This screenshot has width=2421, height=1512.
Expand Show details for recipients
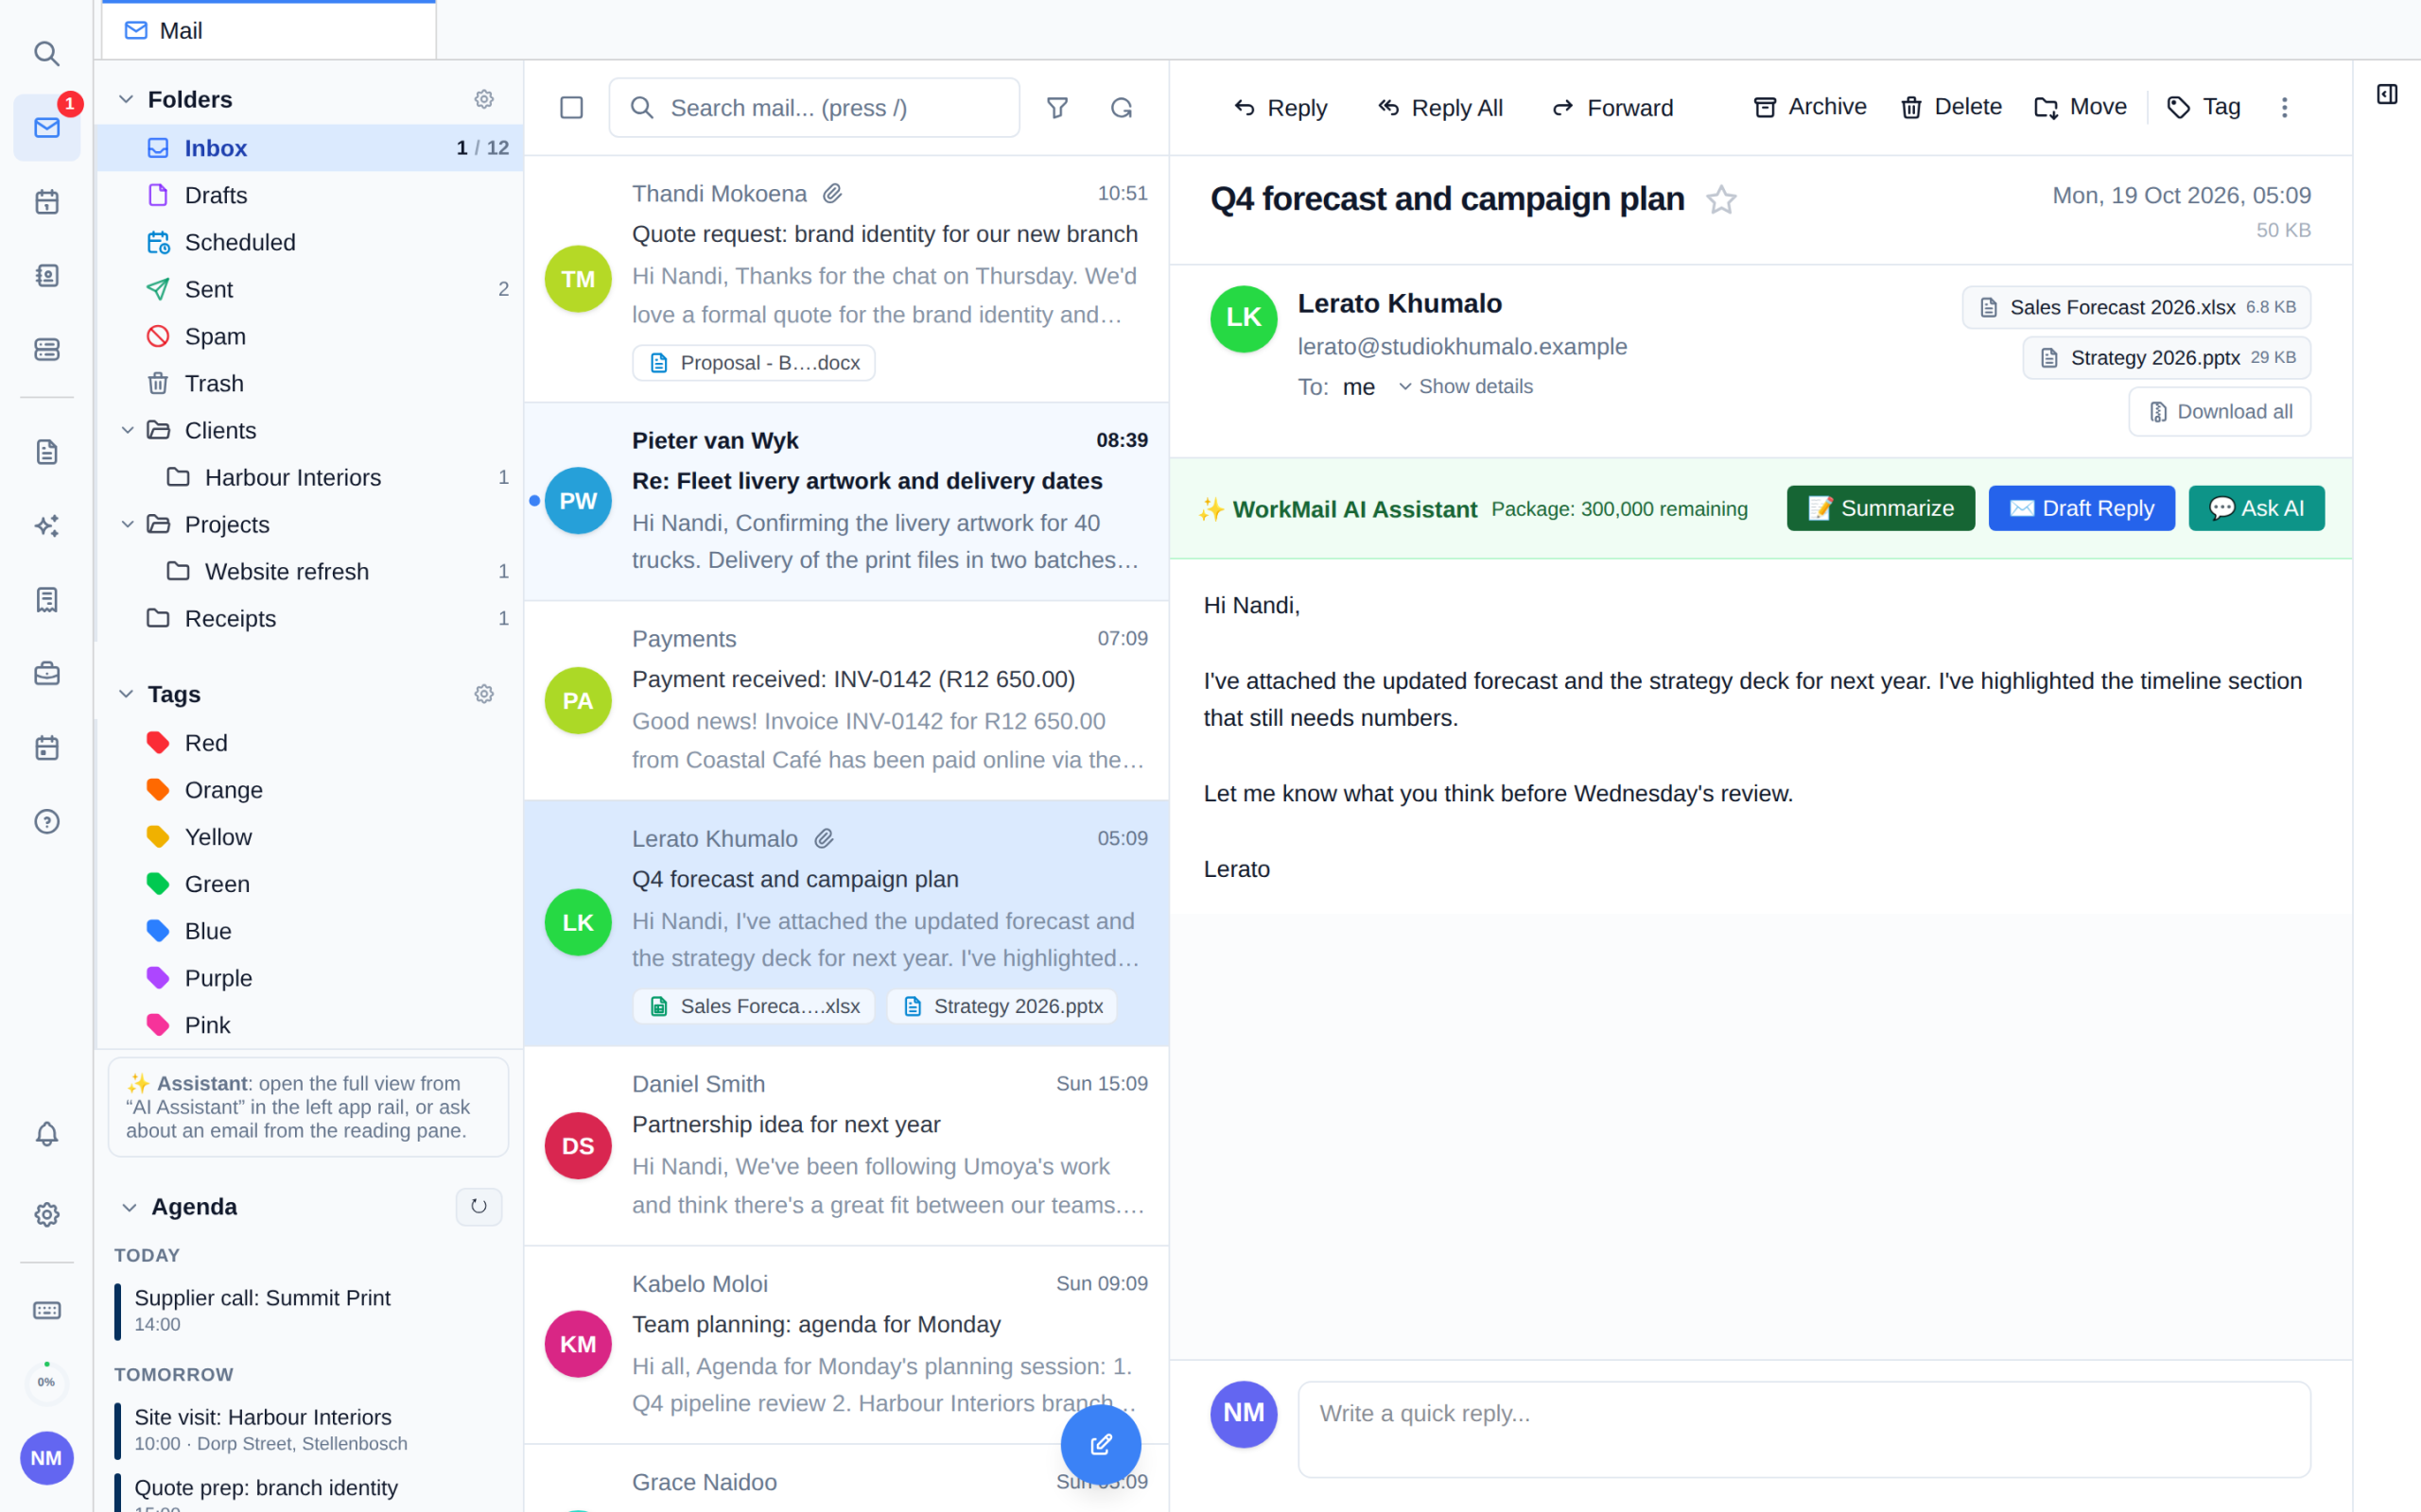[x=1466, y=386]
